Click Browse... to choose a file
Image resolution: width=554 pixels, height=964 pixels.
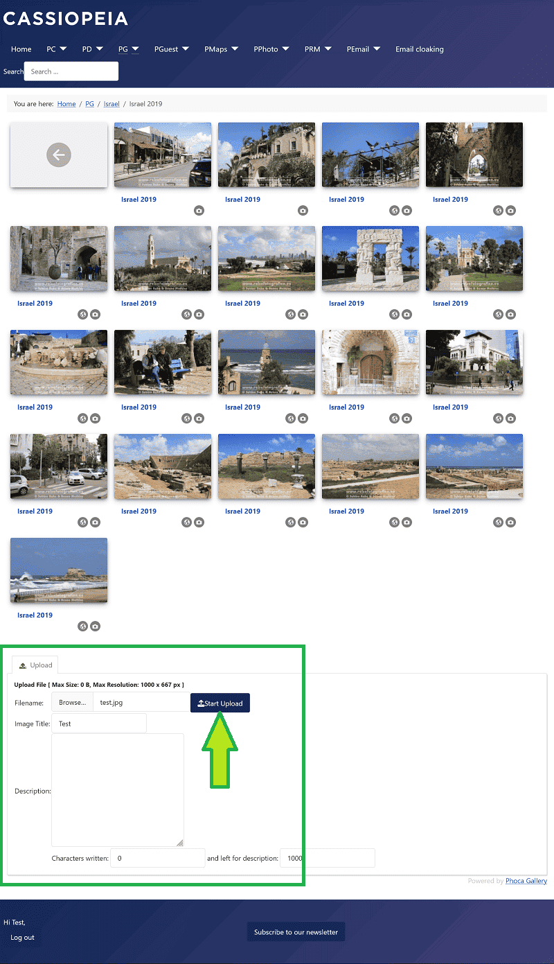(x=72, y=702)
